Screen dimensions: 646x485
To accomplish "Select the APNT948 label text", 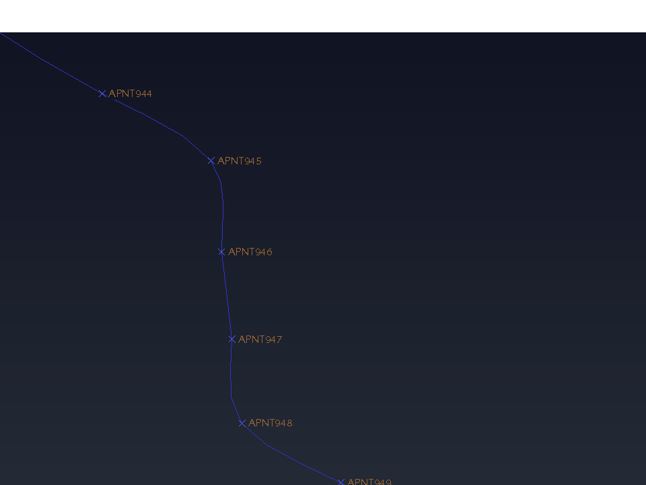I will 271,423.
